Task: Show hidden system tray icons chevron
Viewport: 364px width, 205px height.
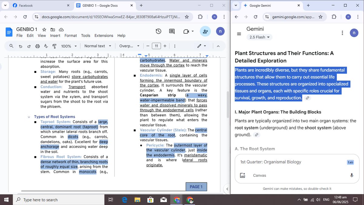Action: coord(299,200)
